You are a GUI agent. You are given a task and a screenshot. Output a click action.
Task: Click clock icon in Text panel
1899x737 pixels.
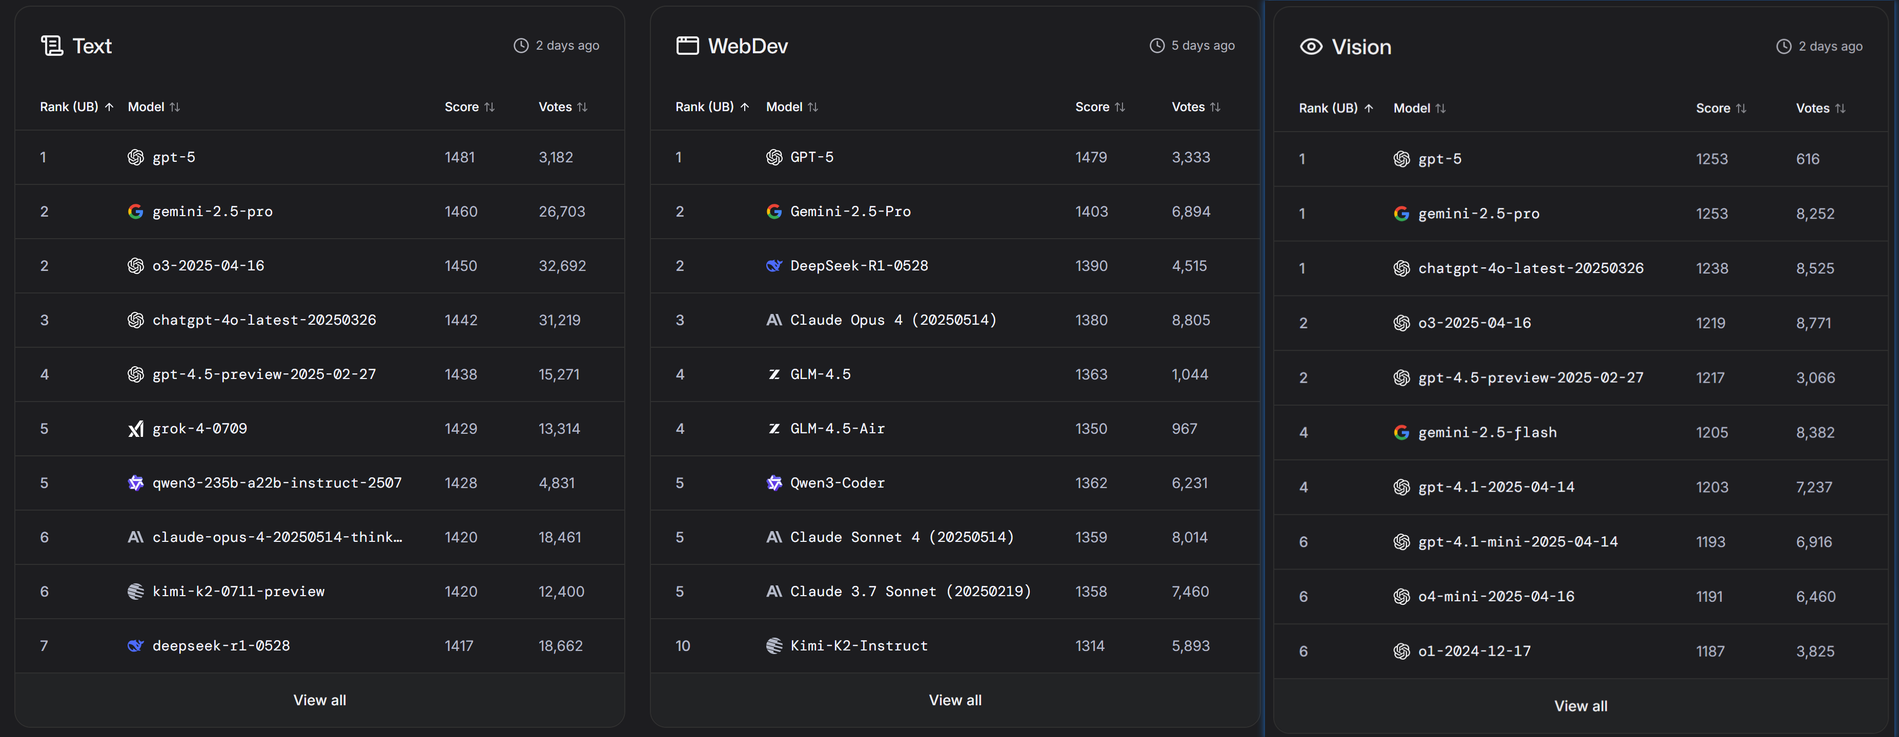tap(520, 46)
